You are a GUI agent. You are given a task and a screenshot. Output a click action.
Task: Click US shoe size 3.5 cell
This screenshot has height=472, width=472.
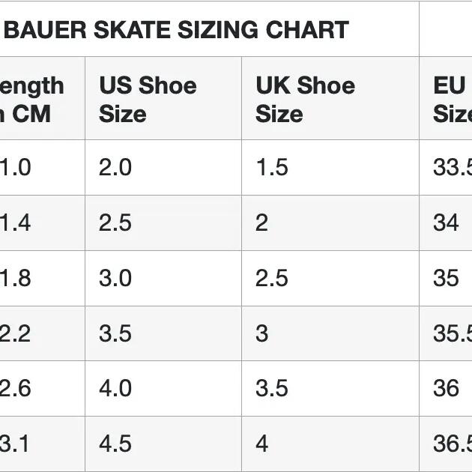click(x=163, y=333)
